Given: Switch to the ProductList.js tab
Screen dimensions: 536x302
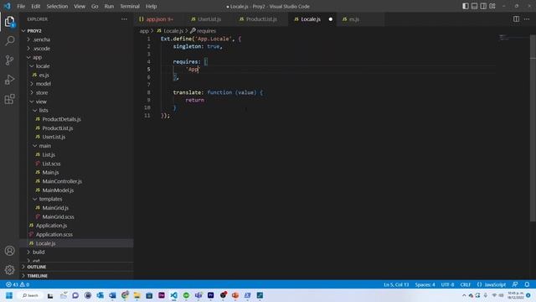Looking at the screenshot, I should (x=261, y=19).
